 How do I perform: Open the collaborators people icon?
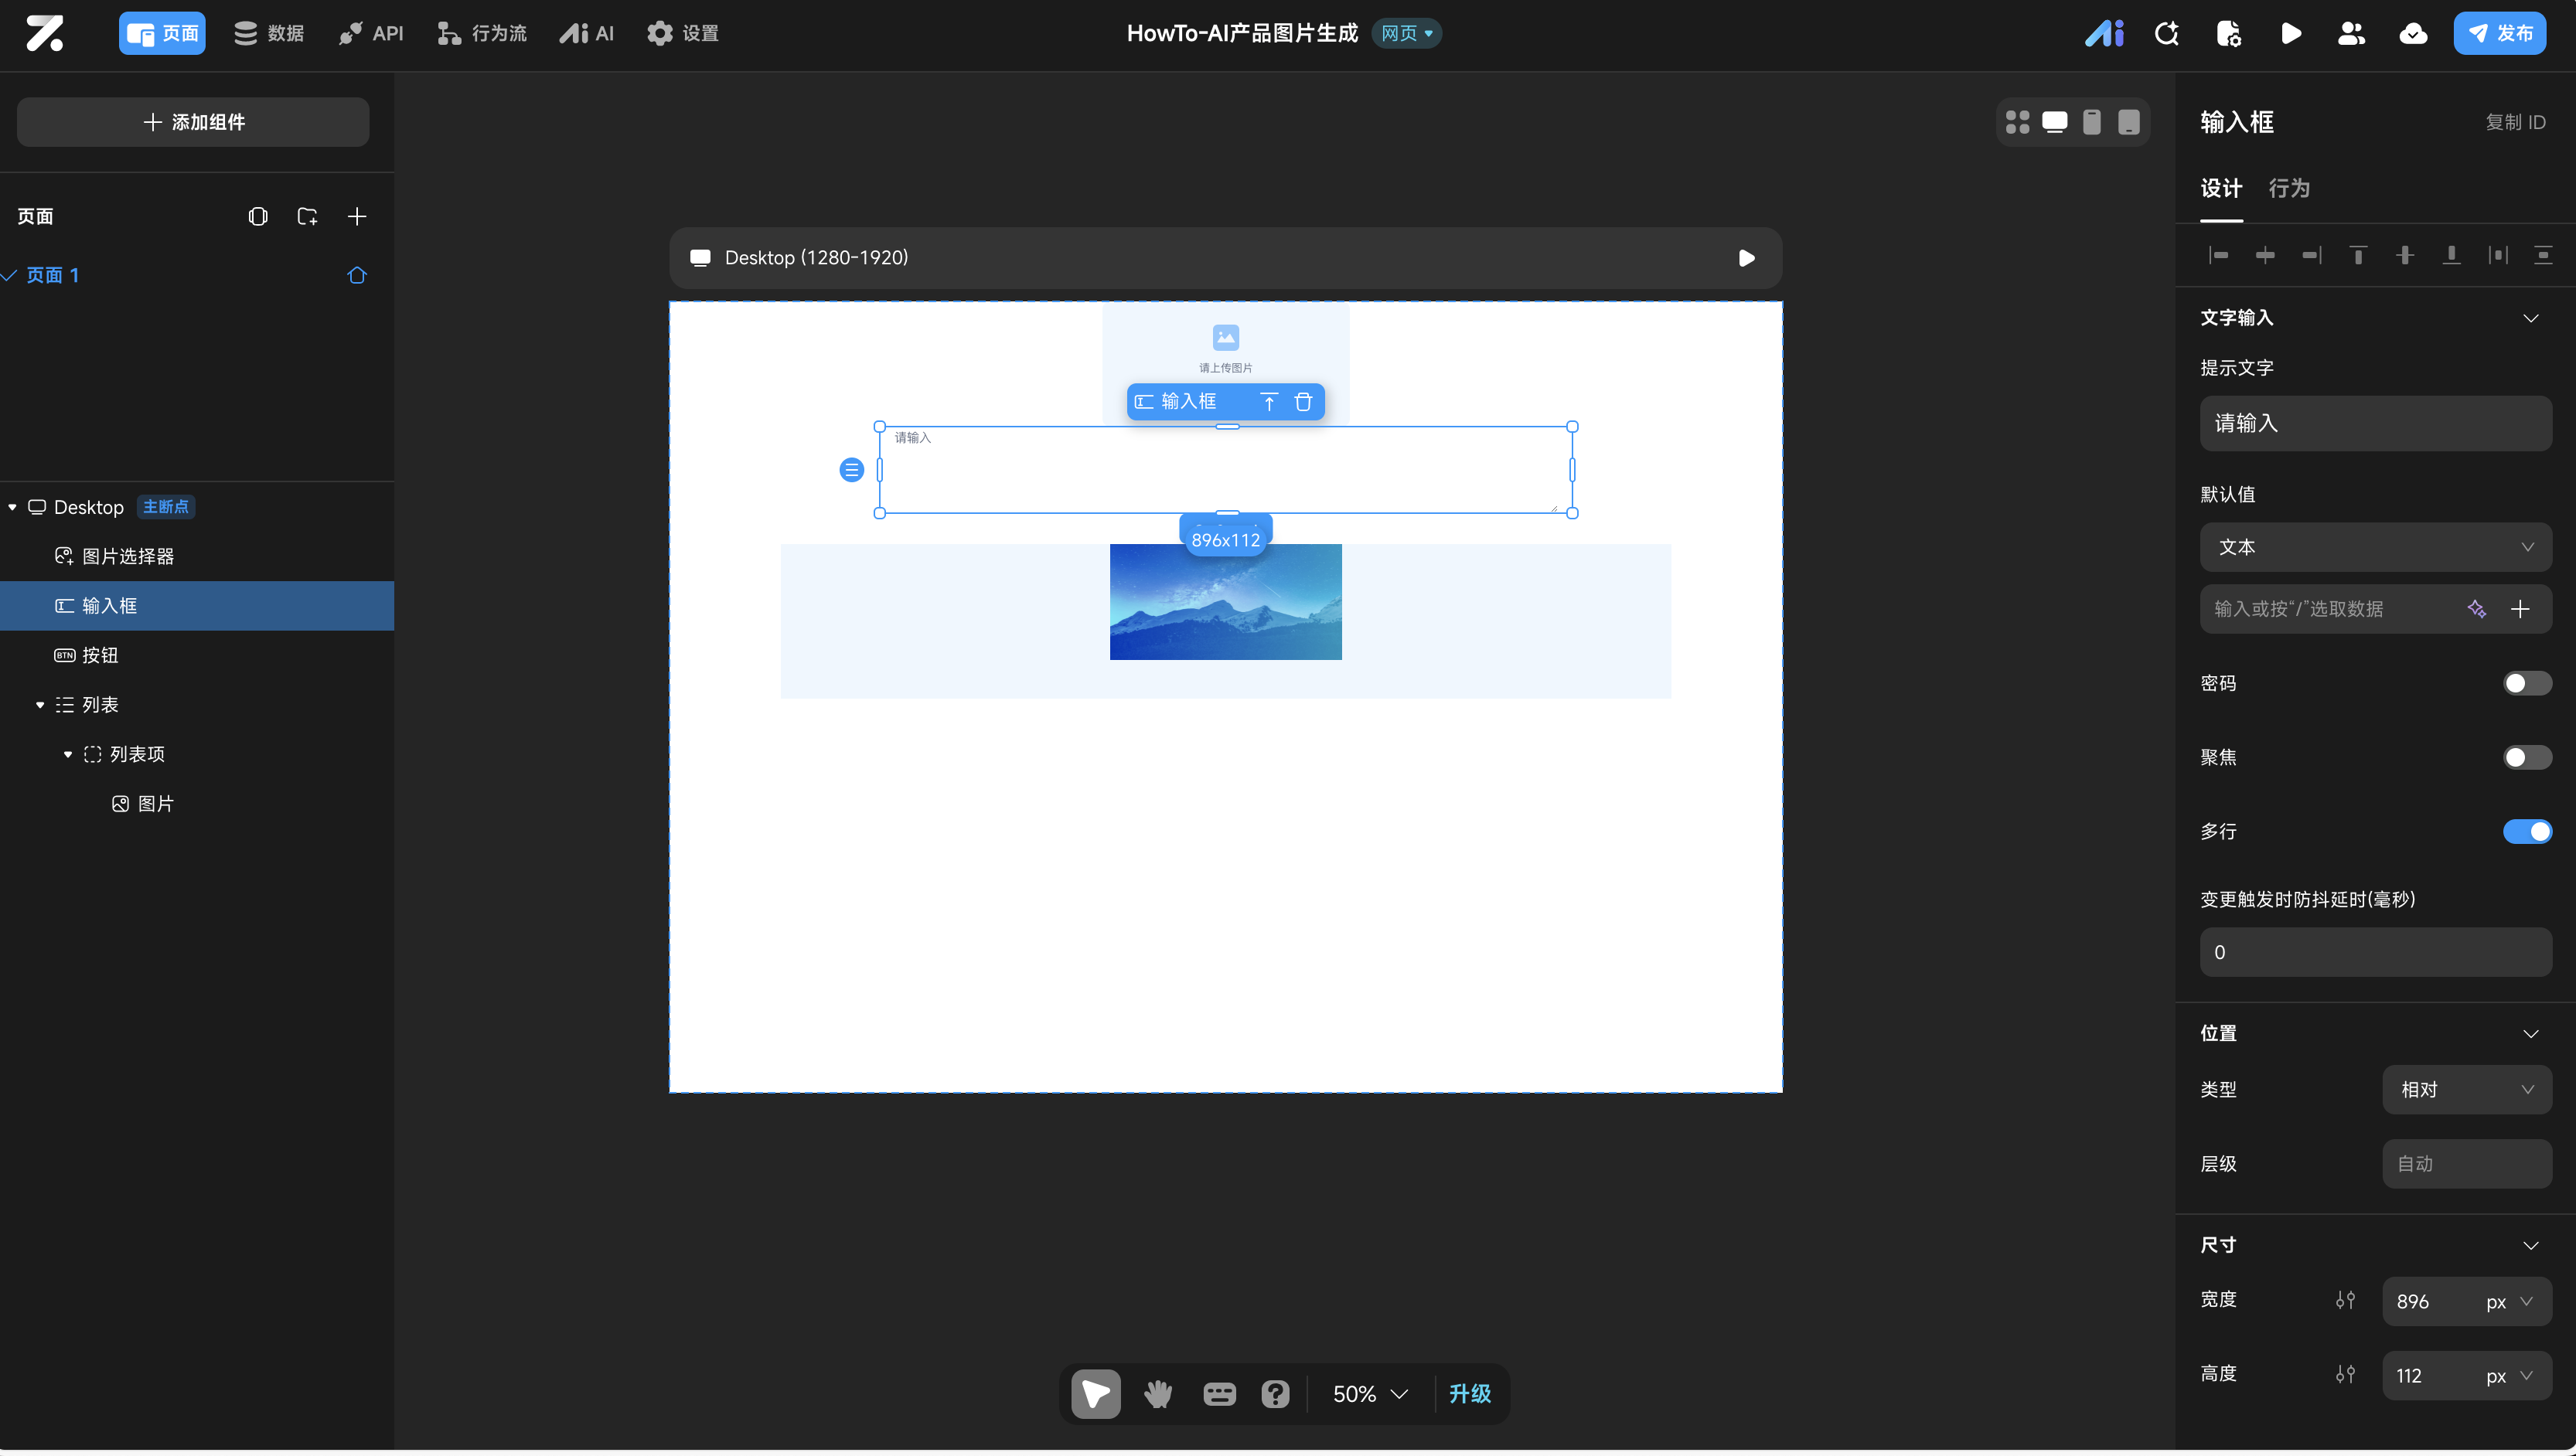2351,34
